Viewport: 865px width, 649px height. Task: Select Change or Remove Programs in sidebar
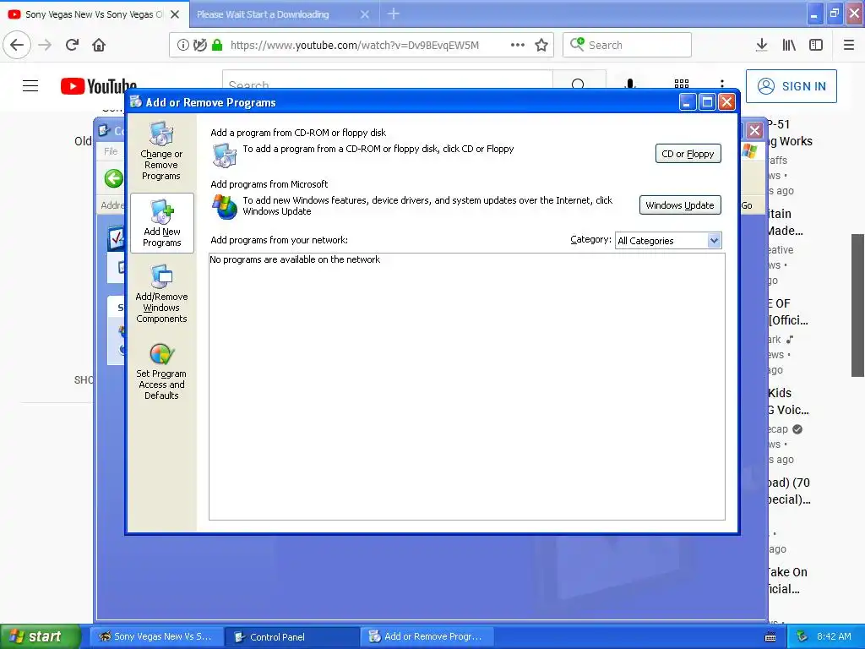pos(161,150)
